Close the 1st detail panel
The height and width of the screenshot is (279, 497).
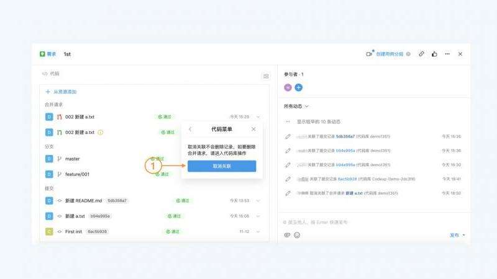pyautogui.click(x=460, y=54)
